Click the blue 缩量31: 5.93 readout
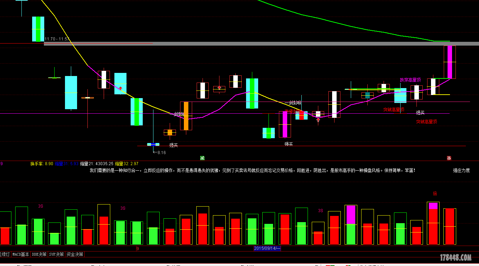The height and width of the screenshot is (266, 479). point(66,164)
